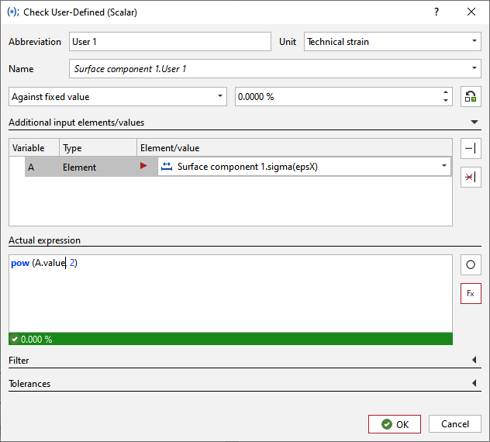Click the lock icon beside the value field
The height and width of the screenshot is (442, 490).
click(471, 97)
